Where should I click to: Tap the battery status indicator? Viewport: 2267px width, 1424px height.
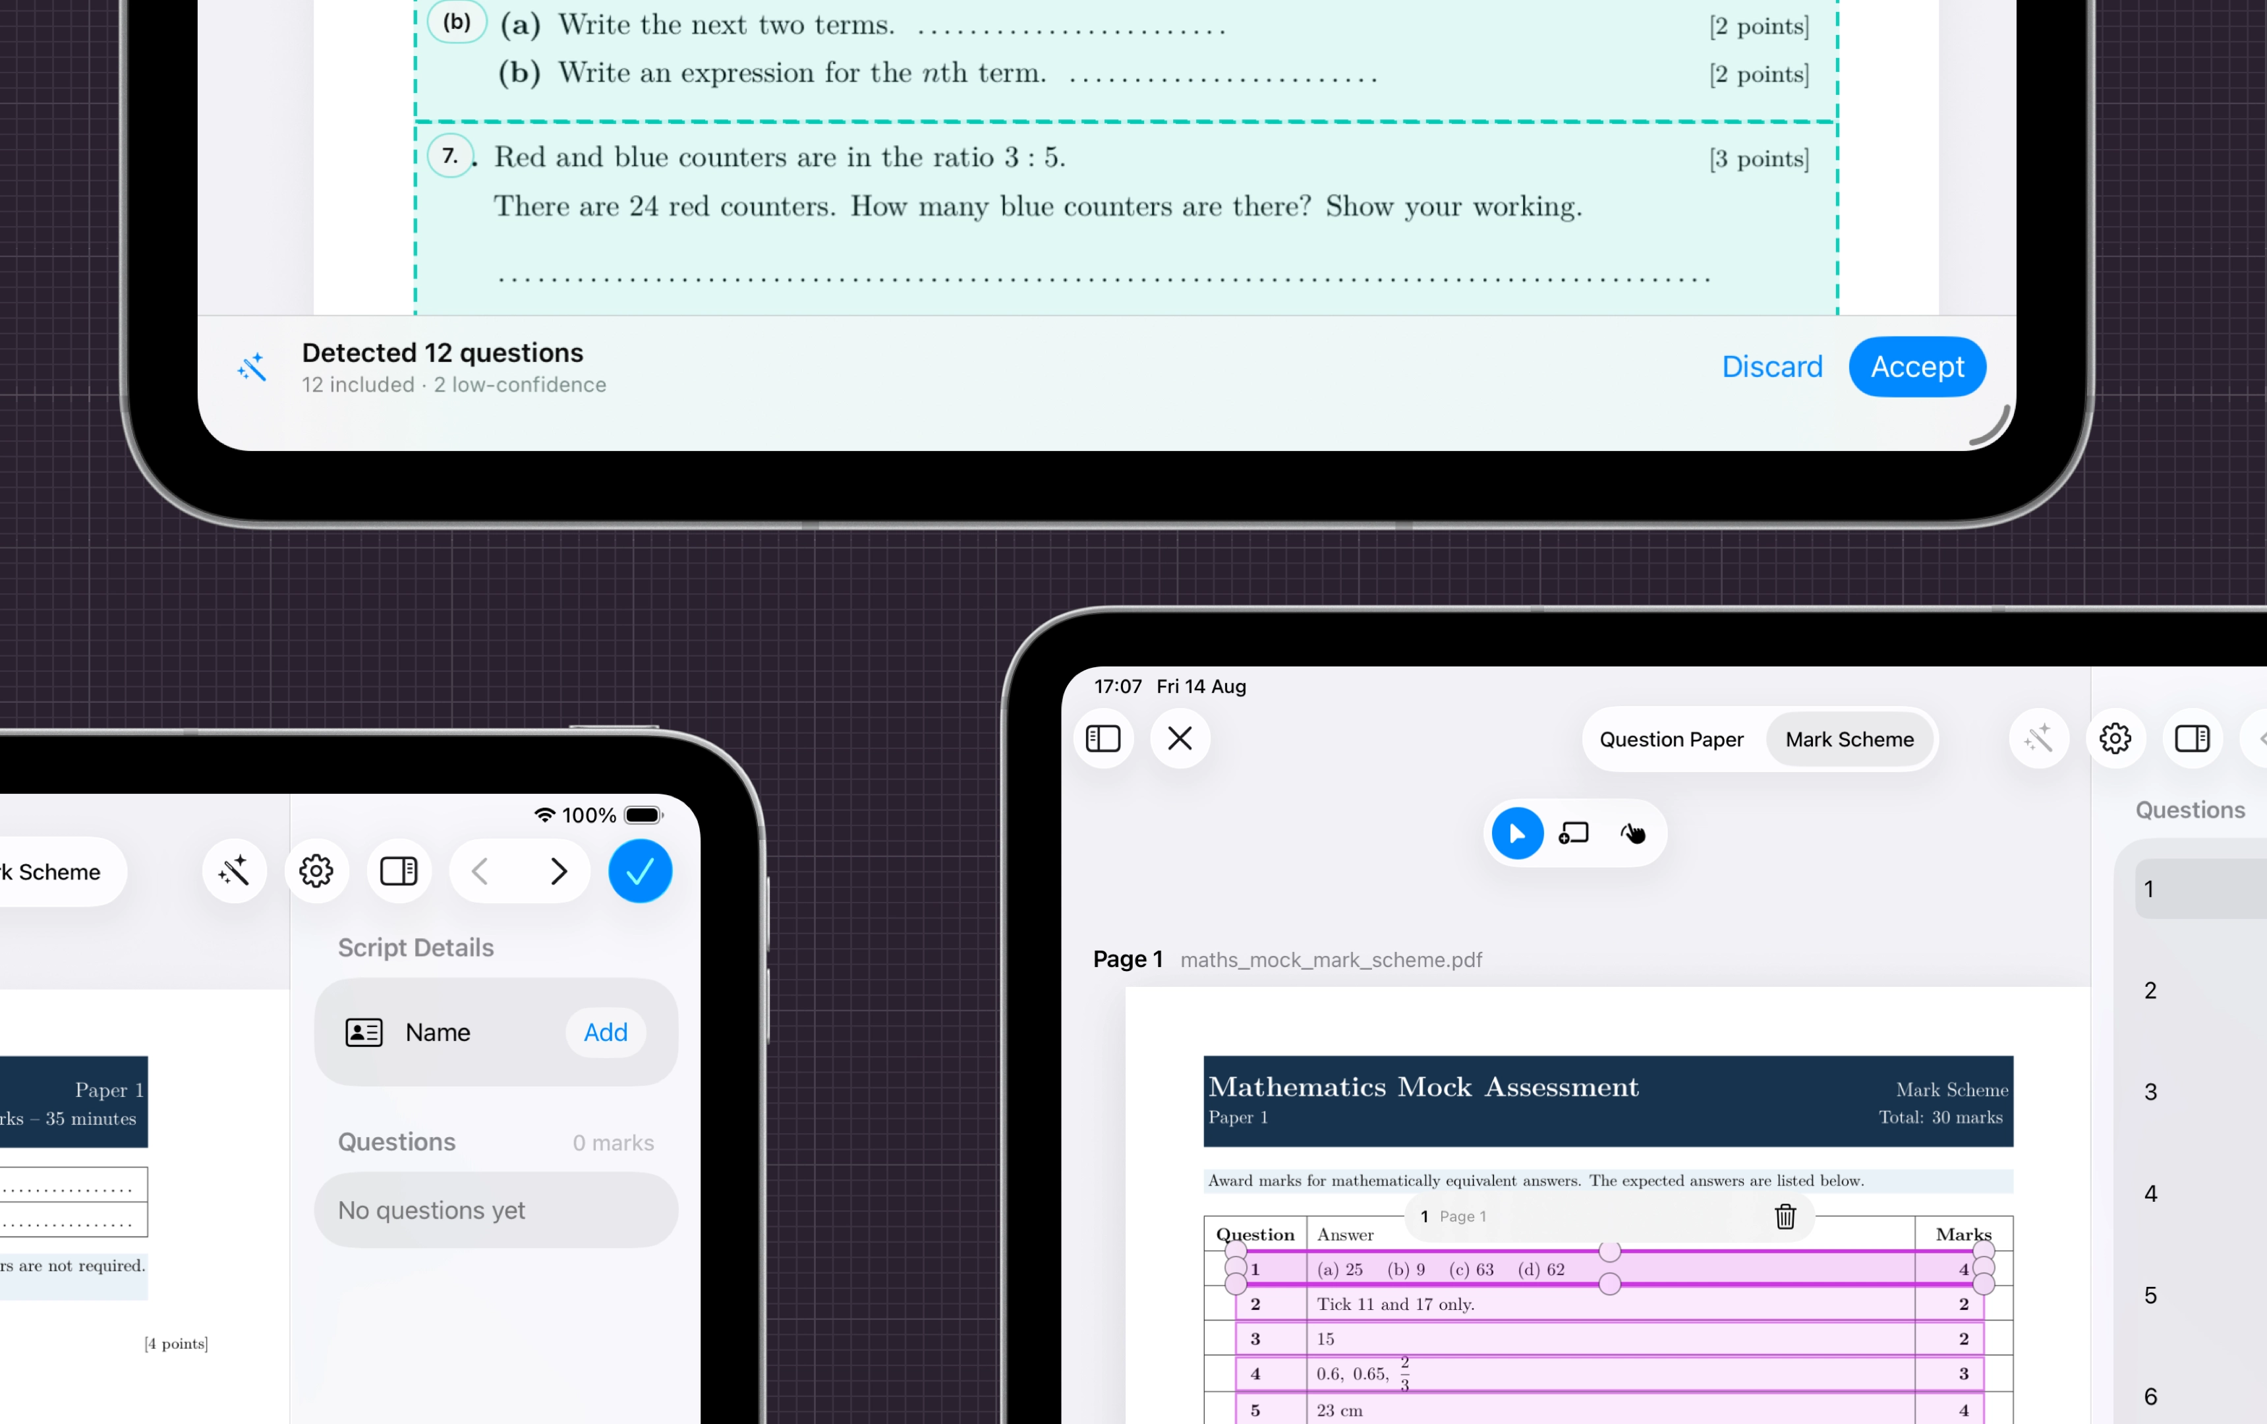(x=644, y=815)
